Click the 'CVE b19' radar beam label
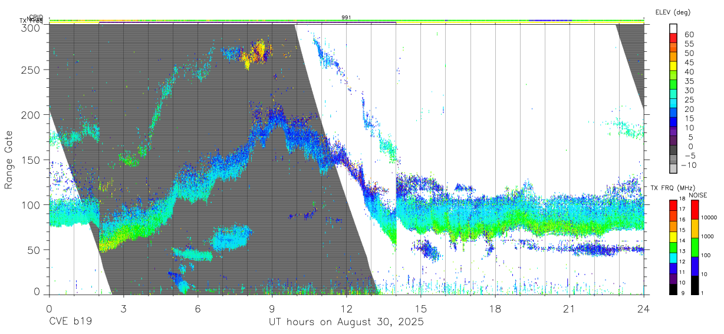Image resolution: width=724 pixels, height=334 pixels. coord(70,322)
